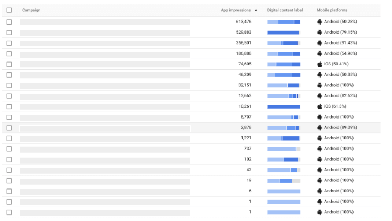Viewport: 392px width, 221px height.
Task: Toggle the select-all checkbox in the header
Action: tap(9, 10)
